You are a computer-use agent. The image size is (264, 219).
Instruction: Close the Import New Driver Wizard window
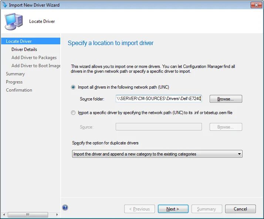click(x=256, y=5)
